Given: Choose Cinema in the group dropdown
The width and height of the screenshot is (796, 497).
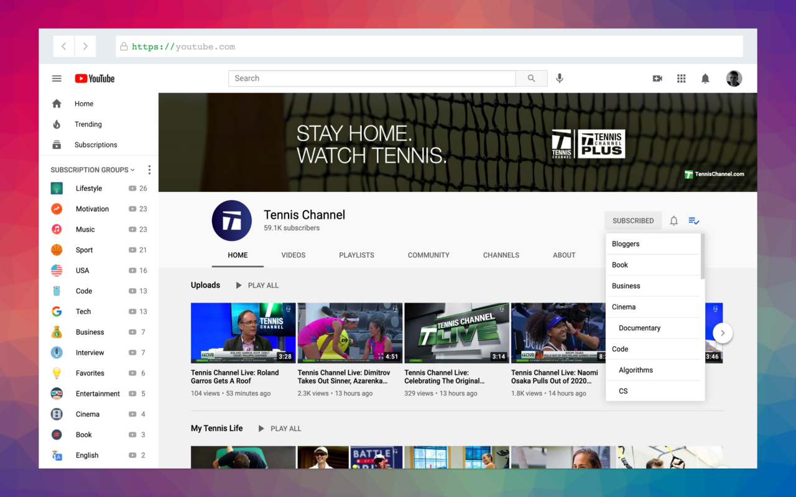Looking at the screenshot, I should [x=653, y=307].
